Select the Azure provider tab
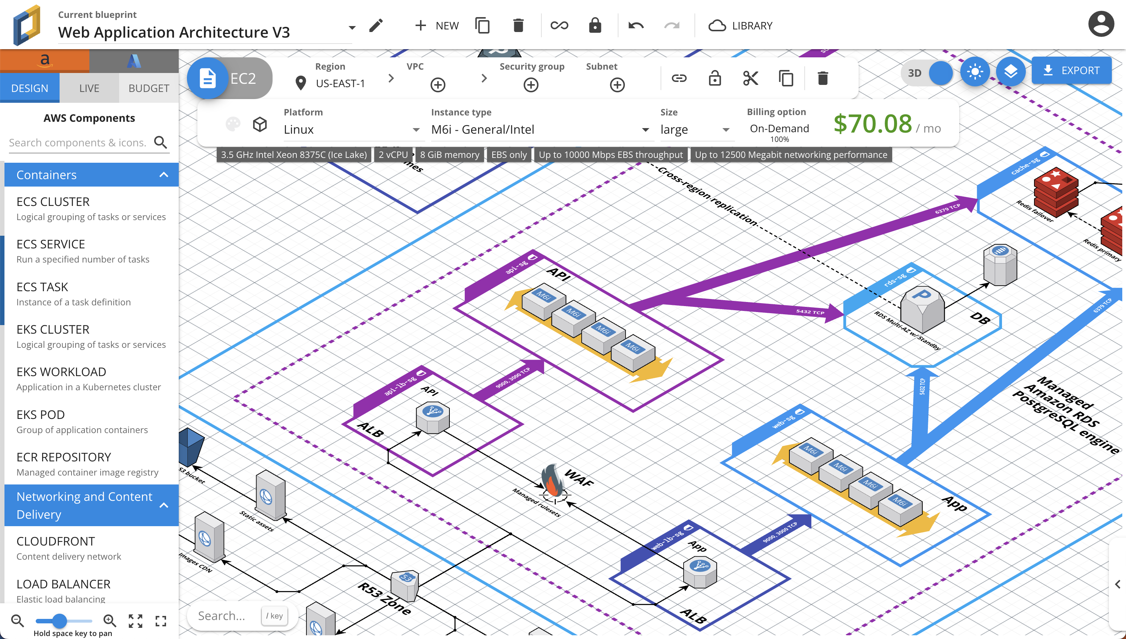 (134, 61)
